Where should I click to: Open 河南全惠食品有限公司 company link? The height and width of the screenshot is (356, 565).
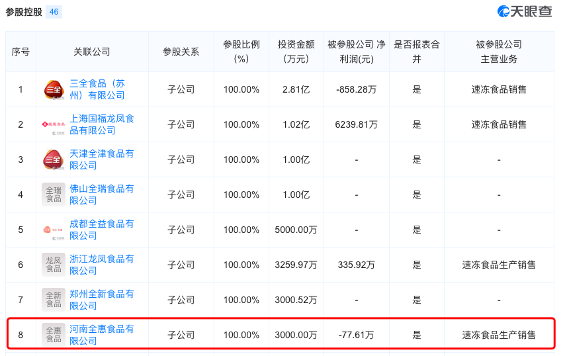tap(102, 335)
